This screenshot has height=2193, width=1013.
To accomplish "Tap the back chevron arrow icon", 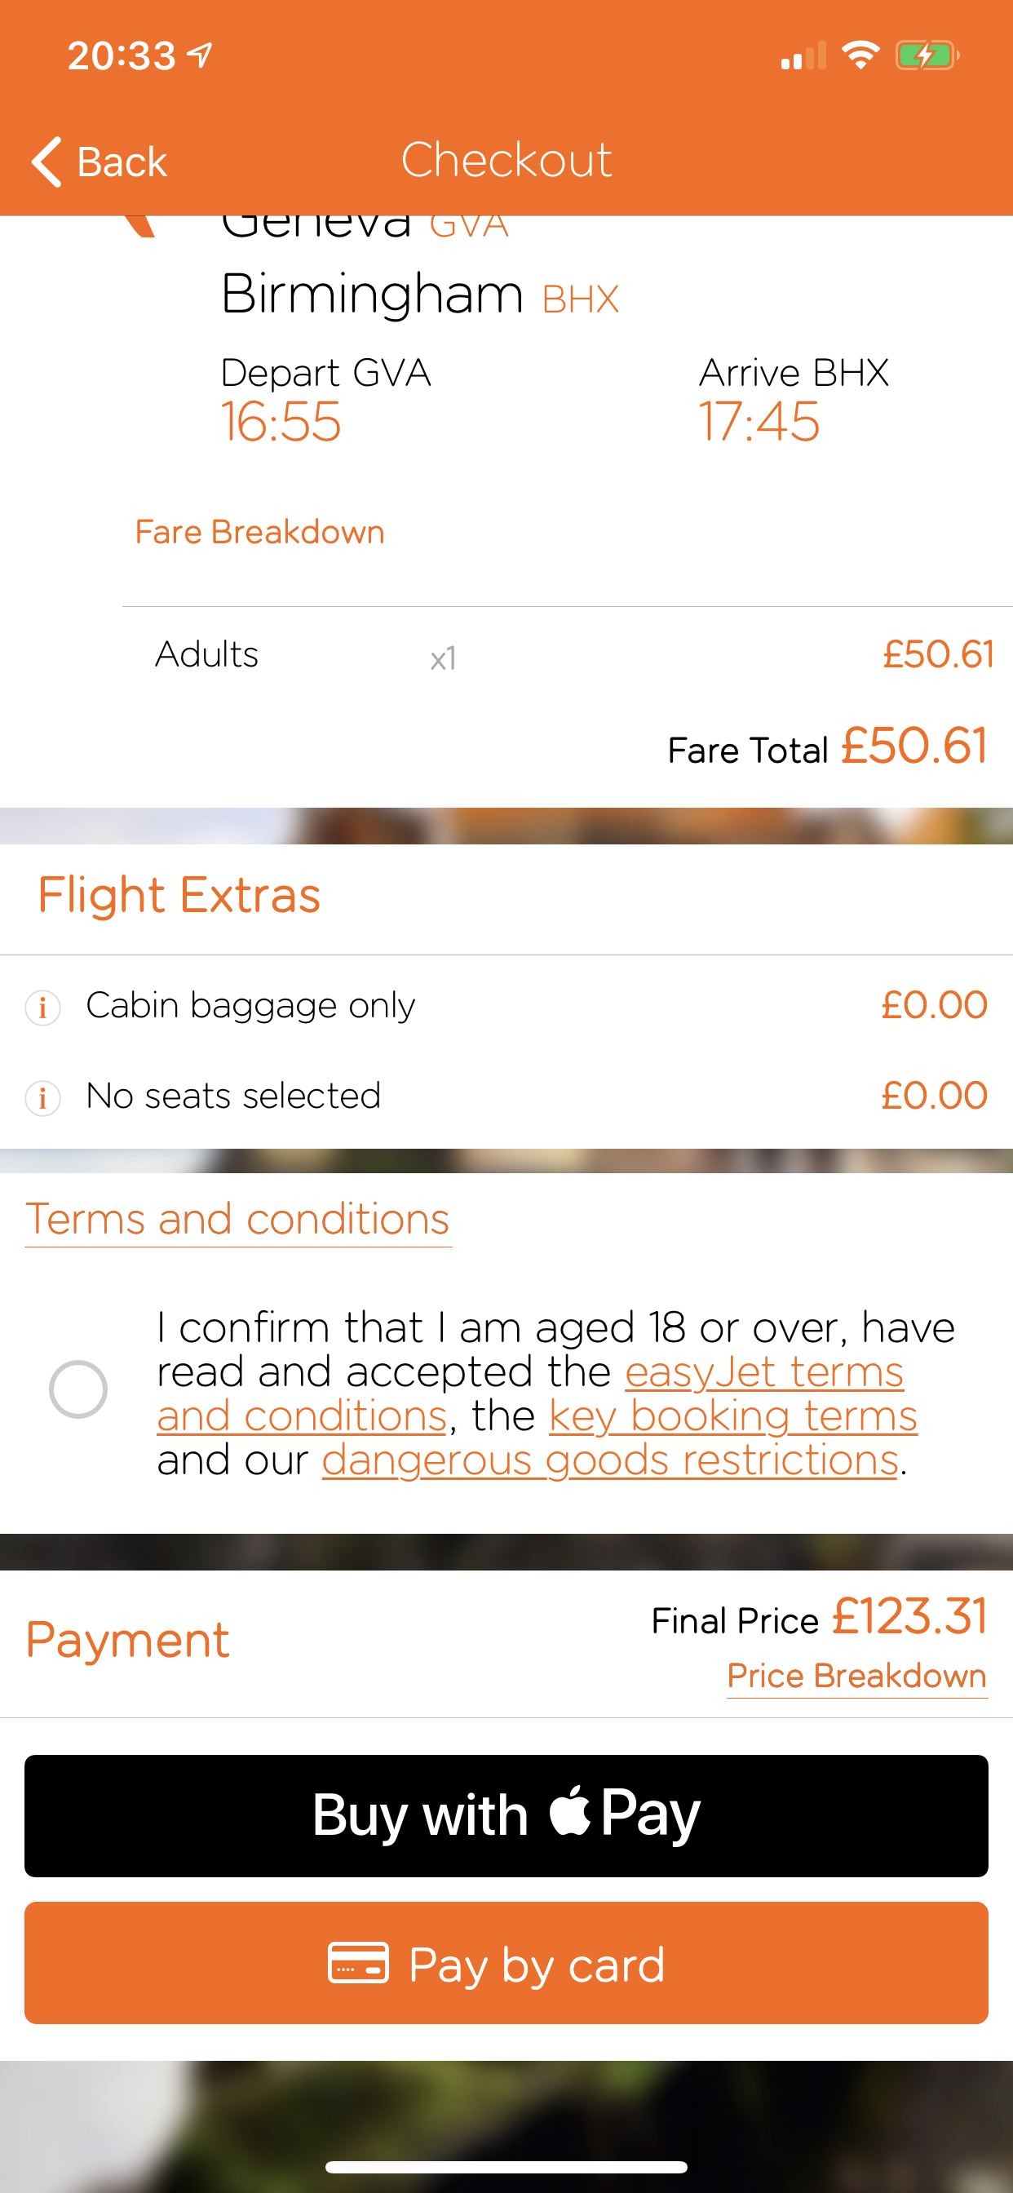I will 47,161.
